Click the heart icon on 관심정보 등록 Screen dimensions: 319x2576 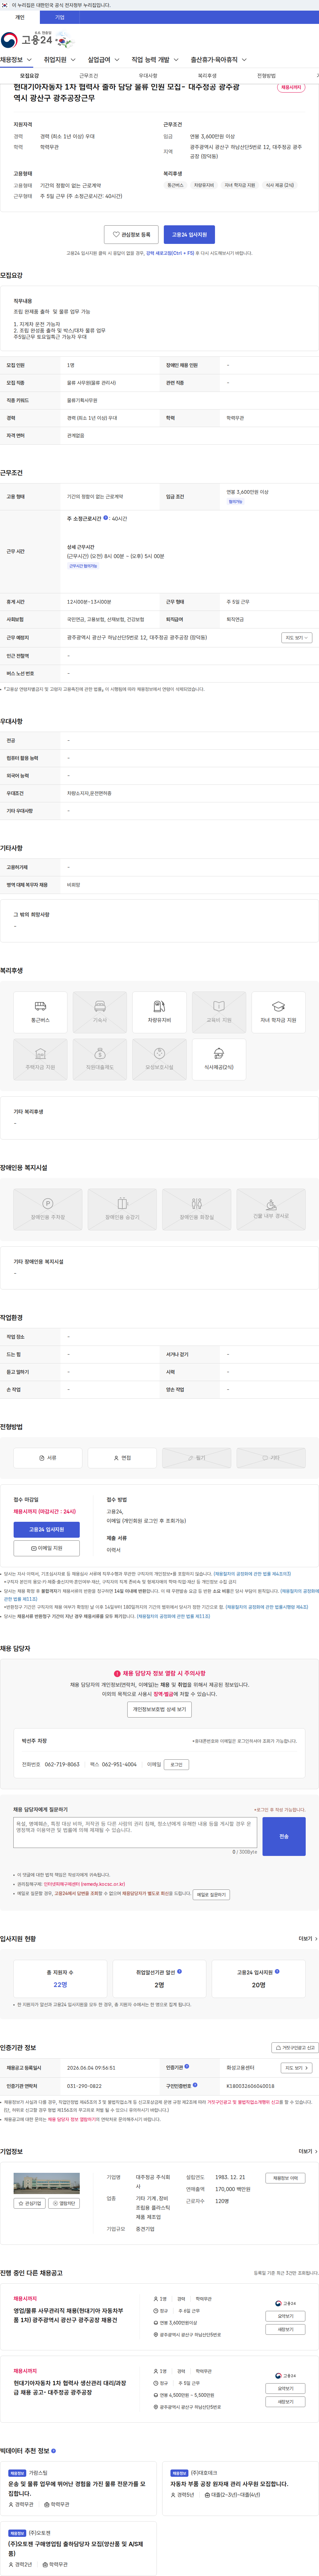[x=116, y=234]
